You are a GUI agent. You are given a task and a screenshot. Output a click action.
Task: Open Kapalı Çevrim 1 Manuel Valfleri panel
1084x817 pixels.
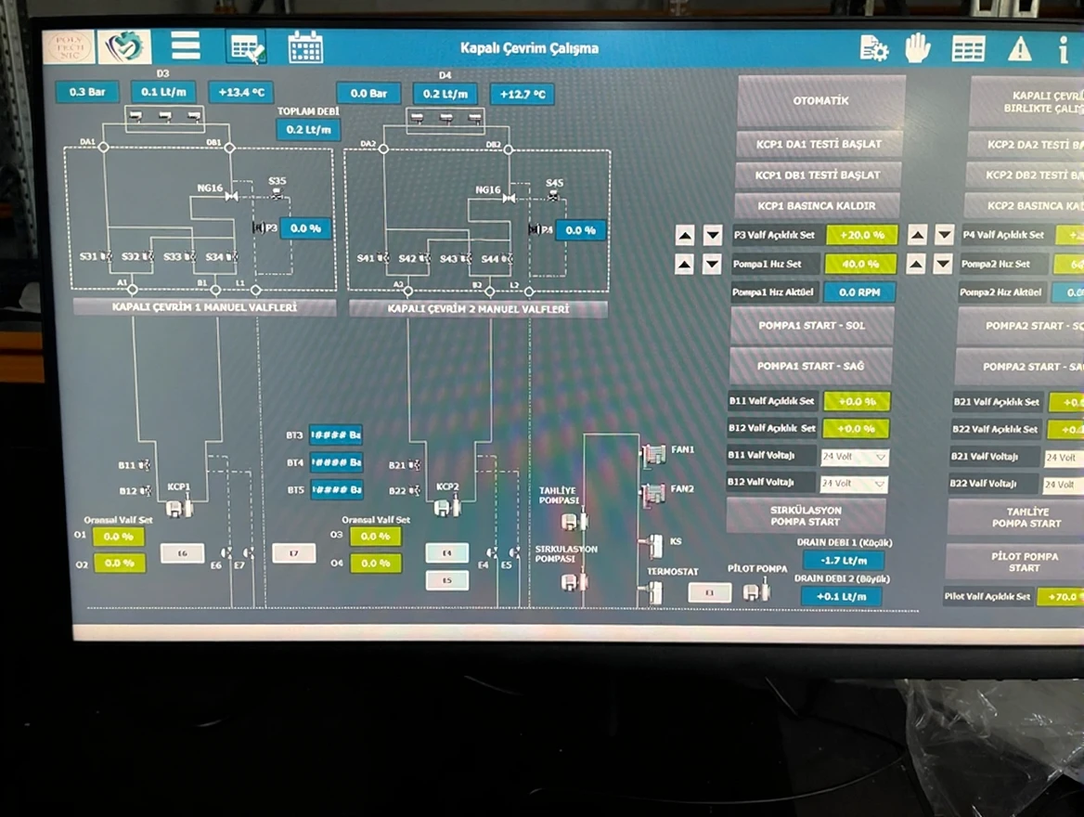click(x=204, y=307)
